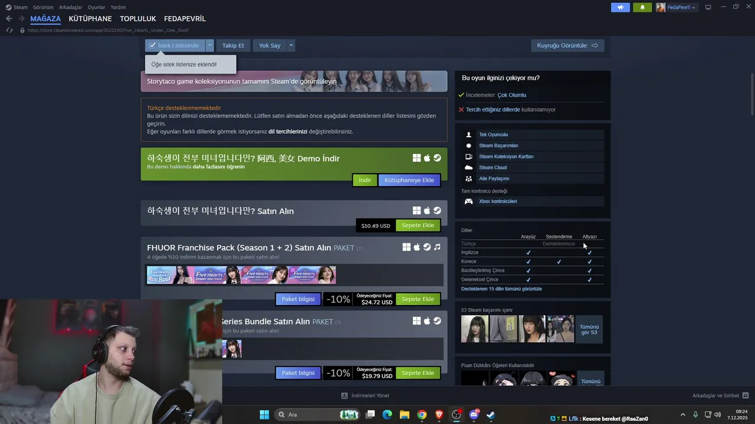Image resolution: width=755 pixels, height=424 pixels.
Task: Click the Apple icon on the Series Bundle row
Action: [x=427, y=321]
